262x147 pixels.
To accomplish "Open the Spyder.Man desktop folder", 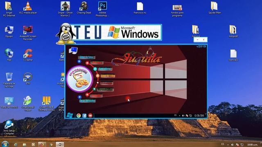I will pos(215,8).
